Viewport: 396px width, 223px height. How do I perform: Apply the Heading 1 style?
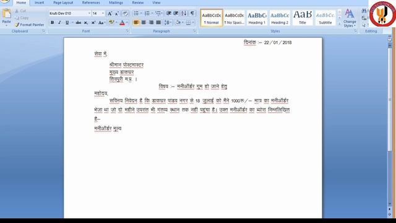(257, 18)
